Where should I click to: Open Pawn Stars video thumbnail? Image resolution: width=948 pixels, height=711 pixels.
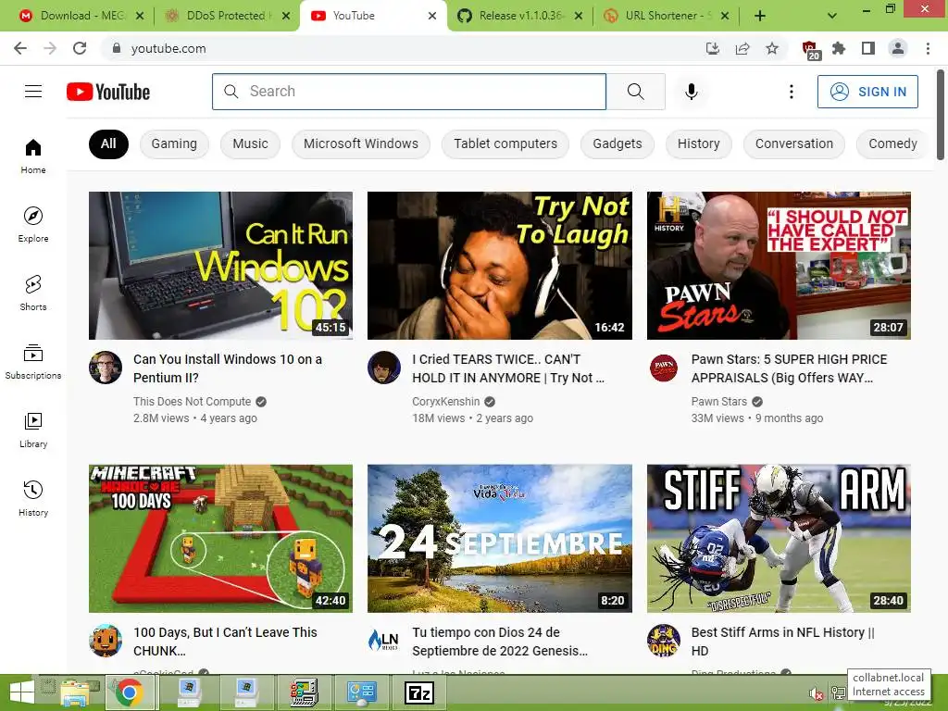pos(779,266)
